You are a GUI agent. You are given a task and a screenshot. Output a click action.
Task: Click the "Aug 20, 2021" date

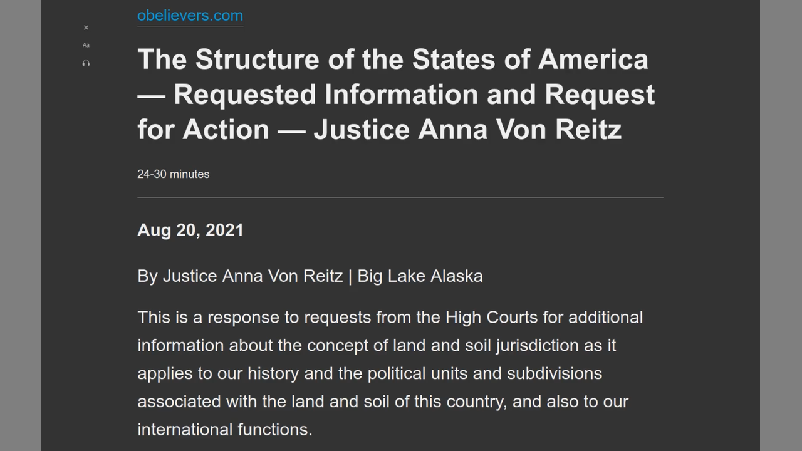coord(190,230)
